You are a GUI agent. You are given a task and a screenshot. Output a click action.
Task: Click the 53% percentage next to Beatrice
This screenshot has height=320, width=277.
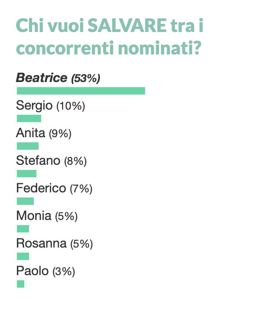(86, 78)
